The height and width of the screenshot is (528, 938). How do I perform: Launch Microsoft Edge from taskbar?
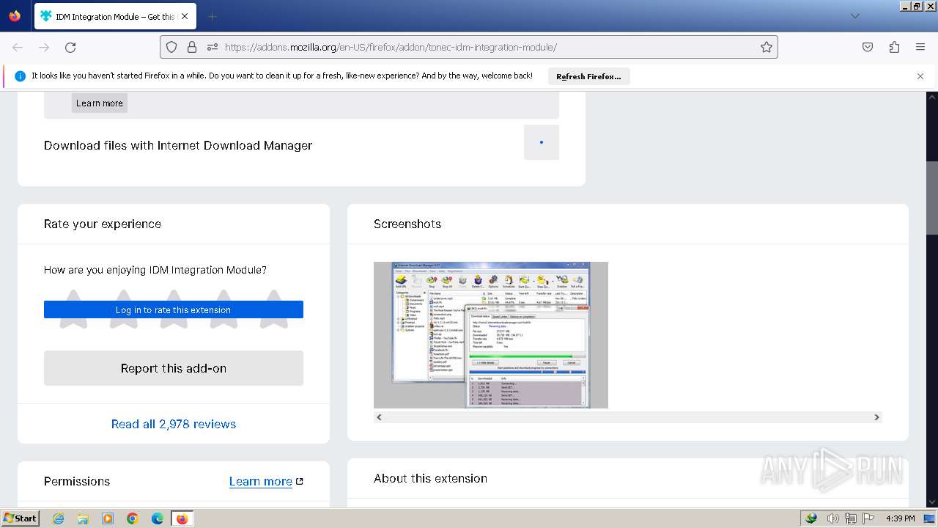coord(158,518)
